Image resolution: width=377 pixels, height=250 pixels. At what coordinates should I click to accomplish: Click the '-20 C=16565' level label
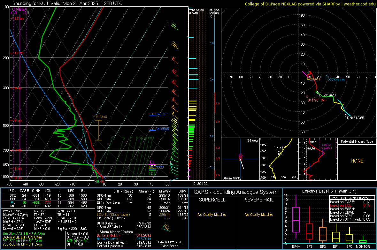[159, 129]
